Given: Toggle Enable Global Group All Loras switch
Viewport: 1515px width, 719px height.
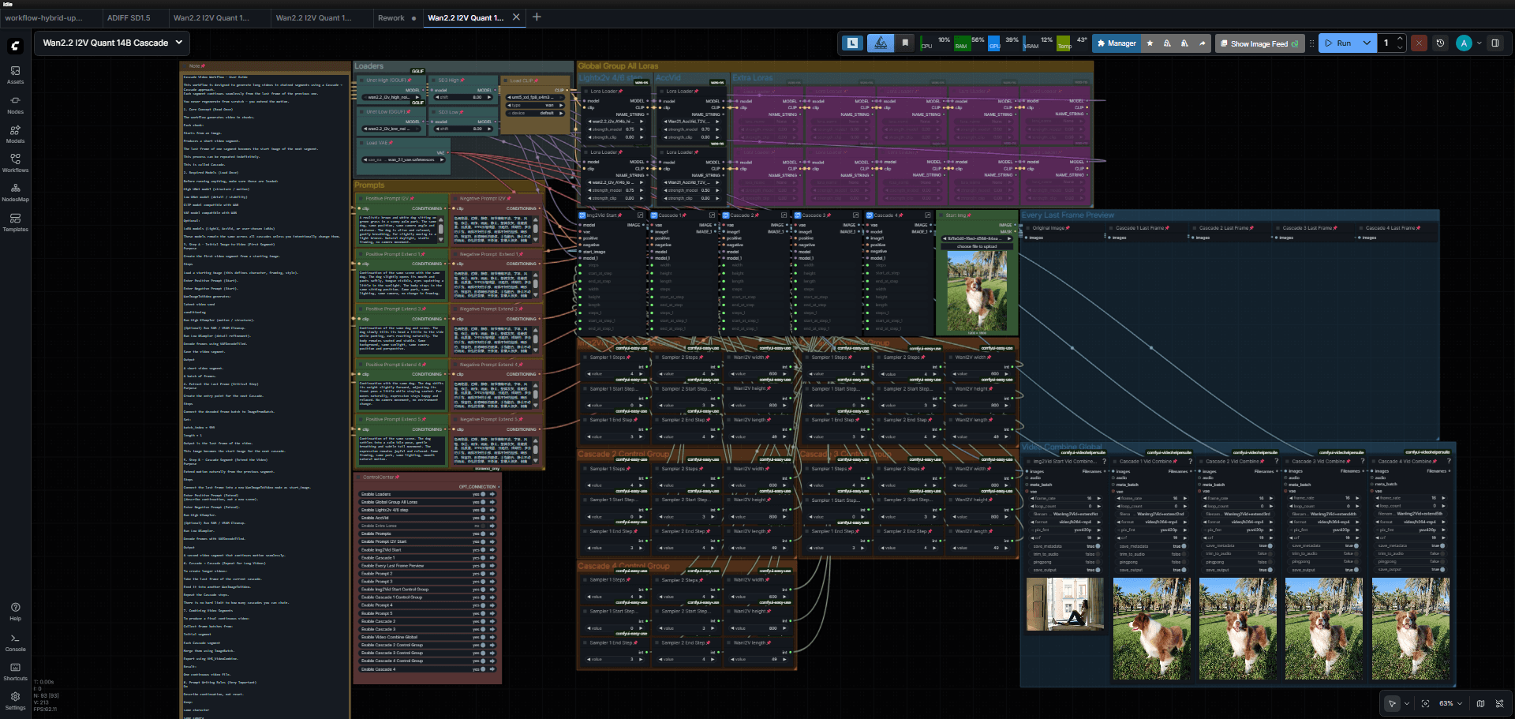Looking at the screenshot, I should tap(483, 502).
